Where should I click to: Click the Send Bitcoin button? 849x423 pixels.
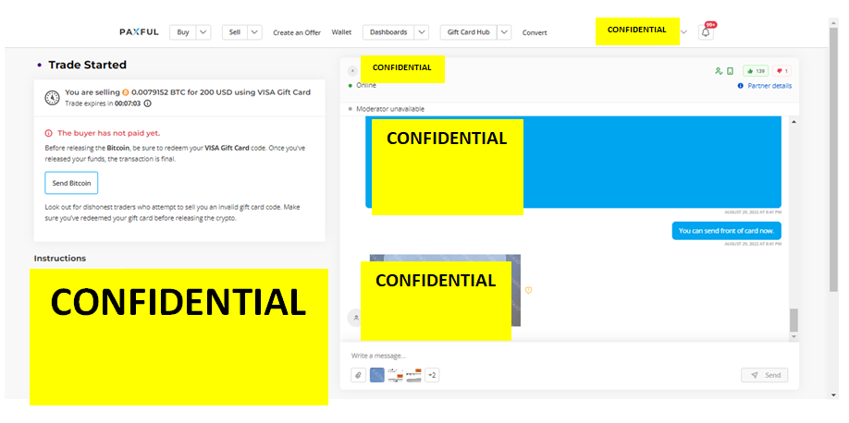(x=71, y=184)
